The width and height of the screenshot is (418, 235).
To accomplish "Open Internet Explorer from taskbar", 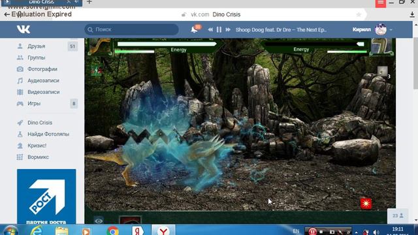I will pos(36,231).
